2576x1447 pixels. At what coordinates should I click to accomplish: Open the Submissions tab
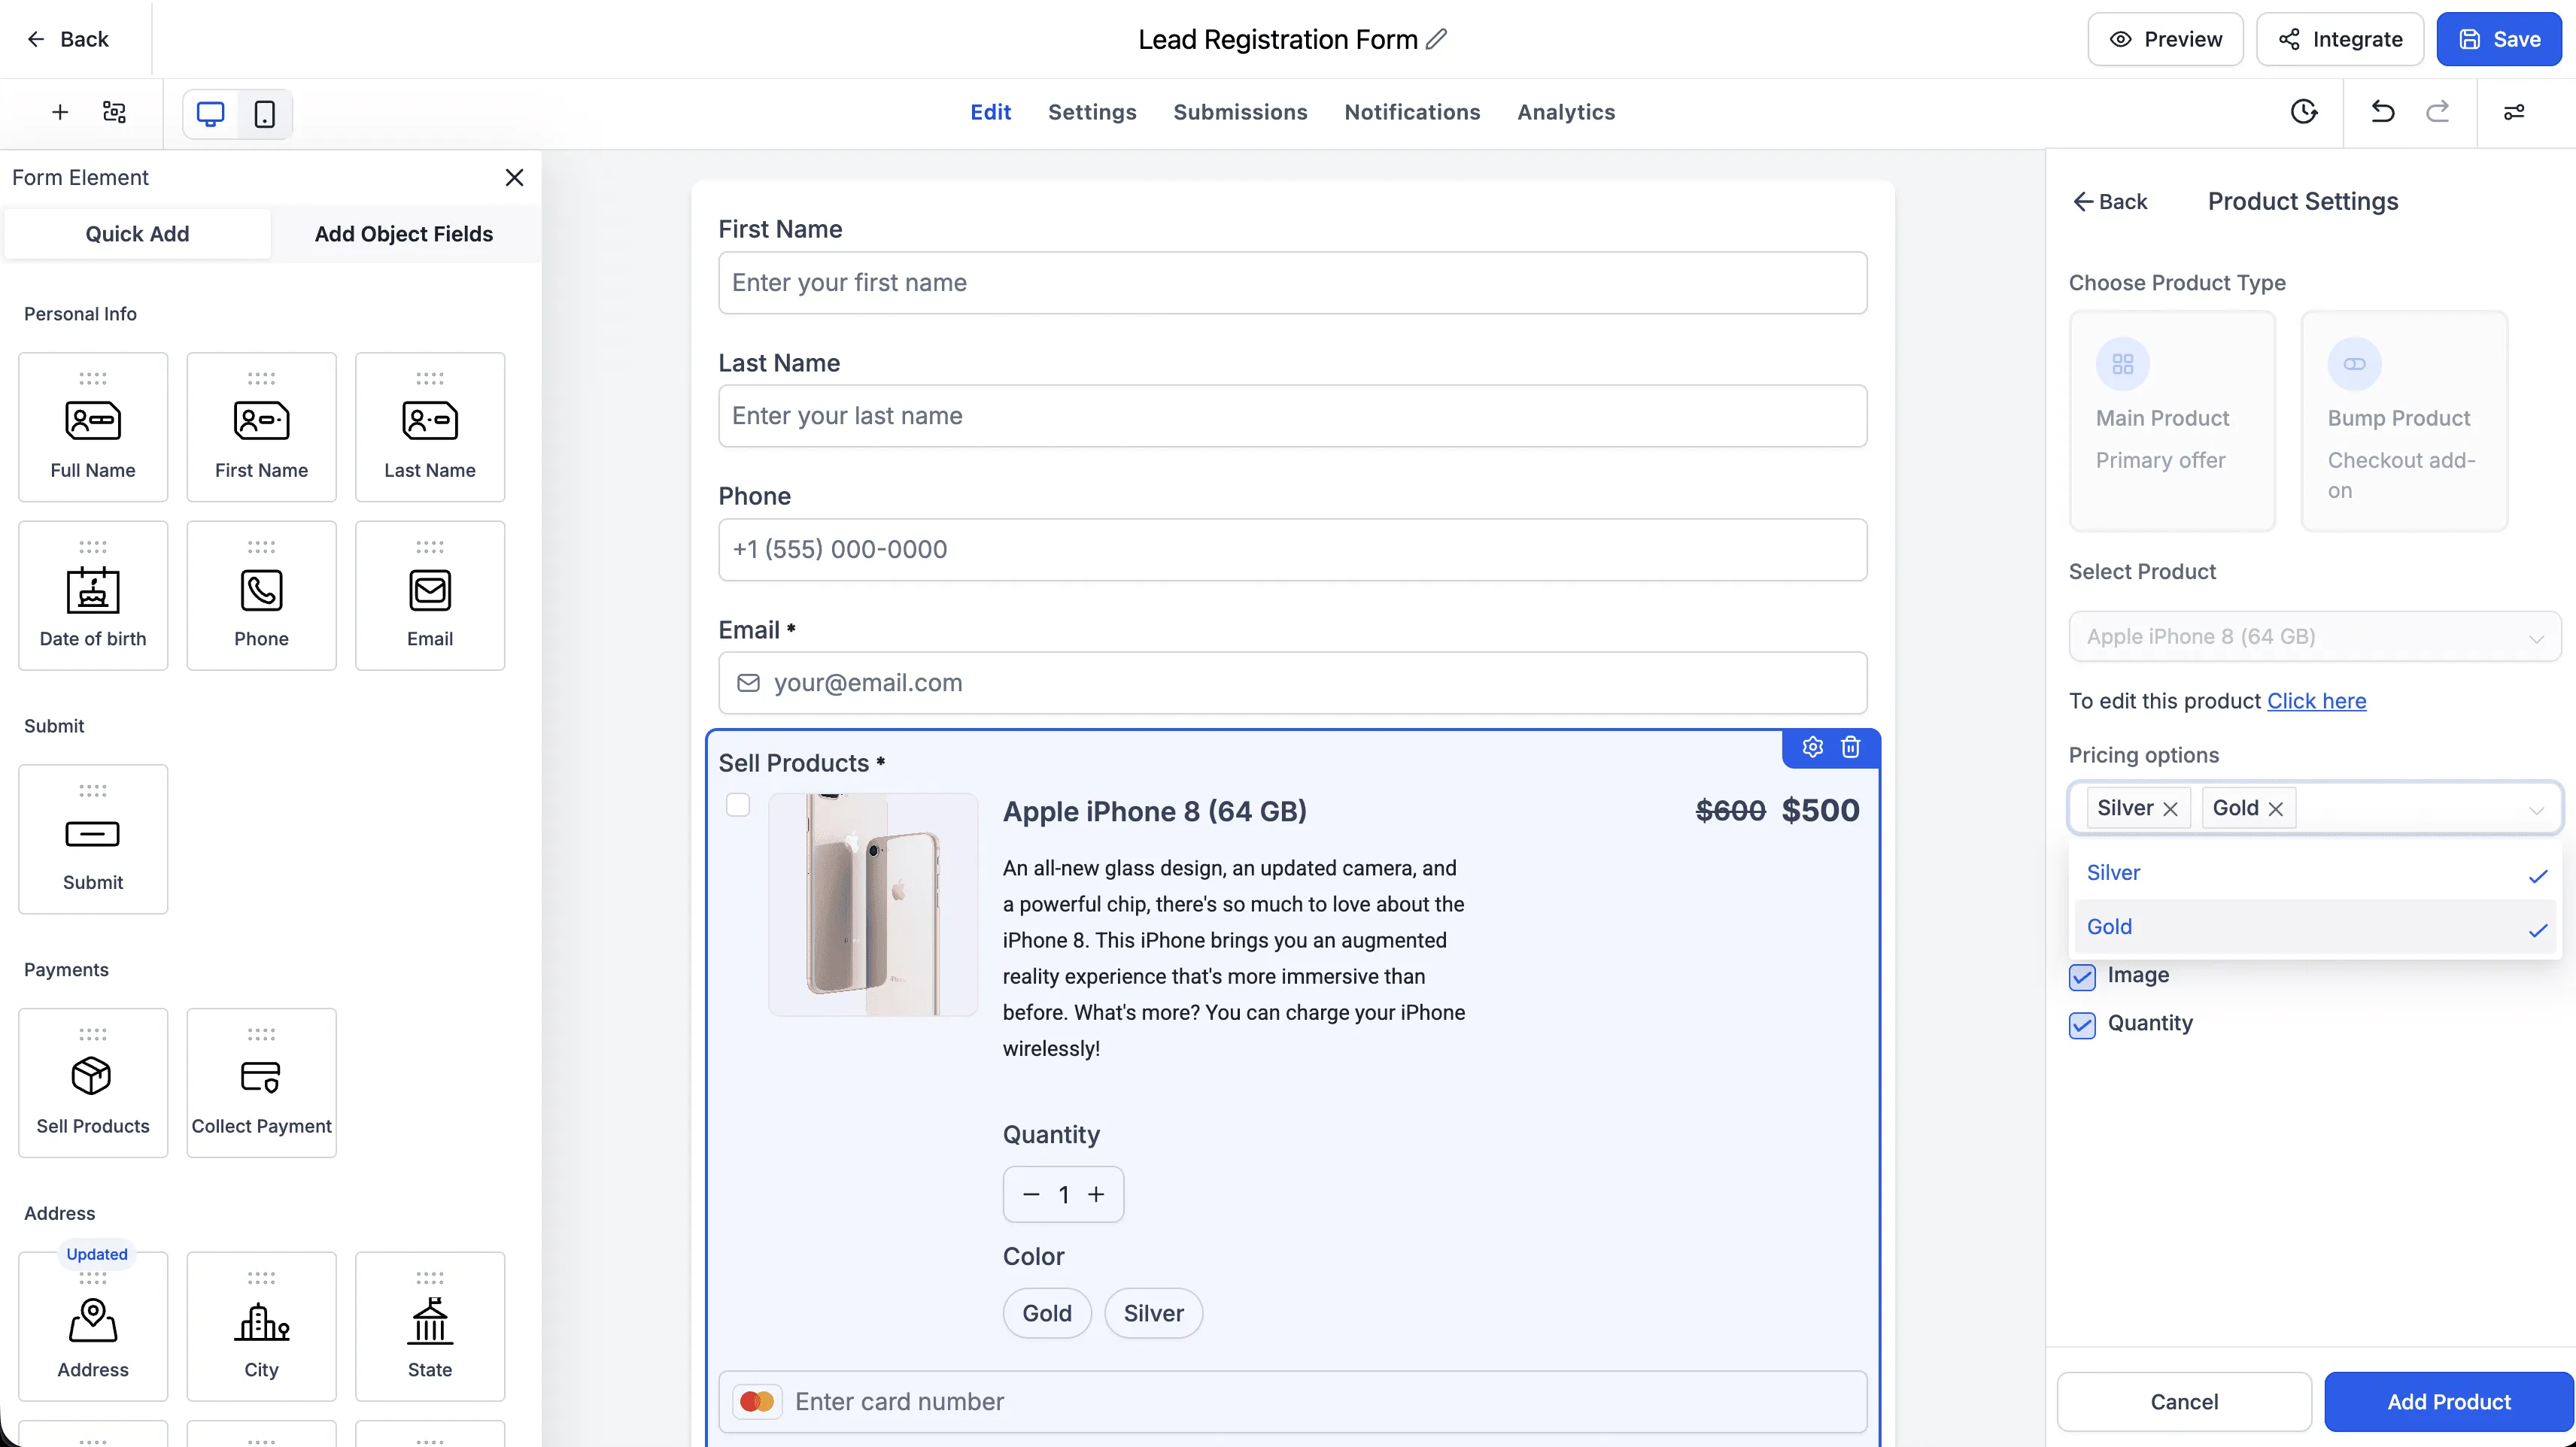[x=1240, y=112]
